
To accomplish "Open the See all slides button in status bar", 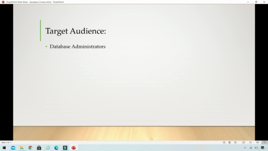I will pyautogui.click(x=230, y=143).
